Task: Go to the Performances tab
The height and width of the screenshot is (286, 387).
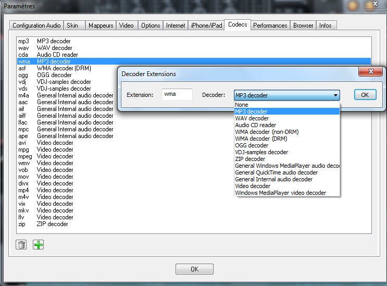Action: click(270, 26)
